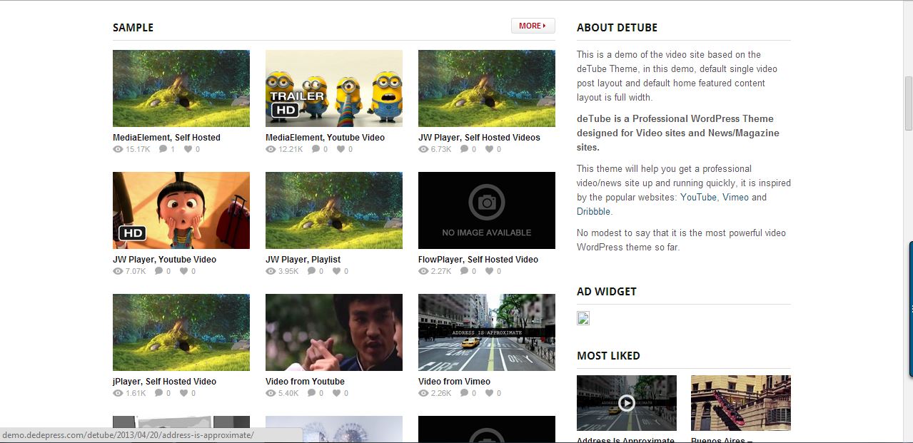Viewport: 913px width, 443px height.
Task: Click MediaElement, Youtube Video title link
Action: tap(325, 138)
